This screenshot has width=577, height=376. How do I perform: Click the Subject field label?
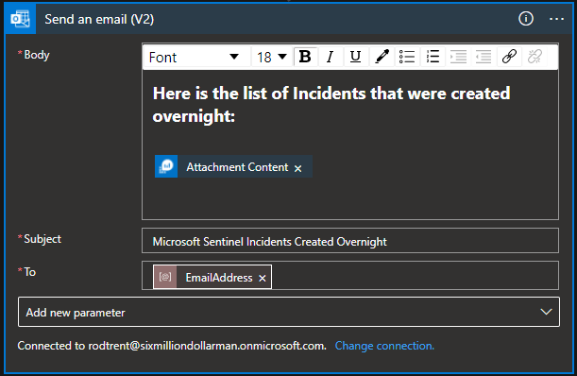pyautogui.click(x=42, y=239)
